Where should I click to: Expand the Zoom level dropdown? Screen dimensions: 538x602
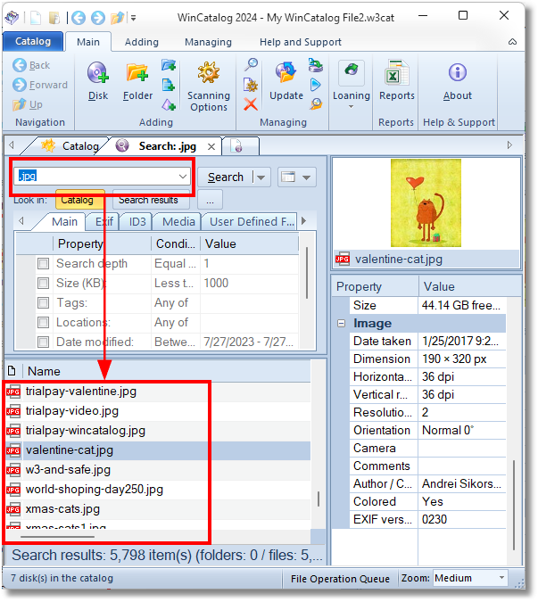click(x=501, y=579)
